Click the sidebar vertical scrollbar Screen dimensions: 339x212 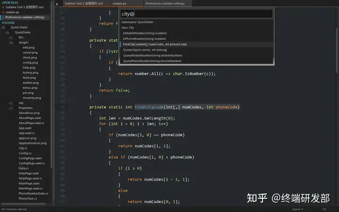click(51, 84)
